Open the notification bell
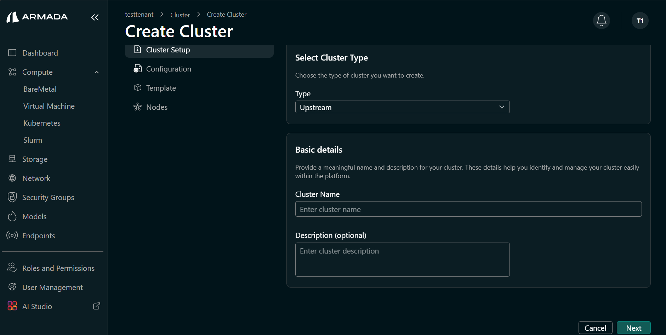666x335 pixels. coord(601,20)
